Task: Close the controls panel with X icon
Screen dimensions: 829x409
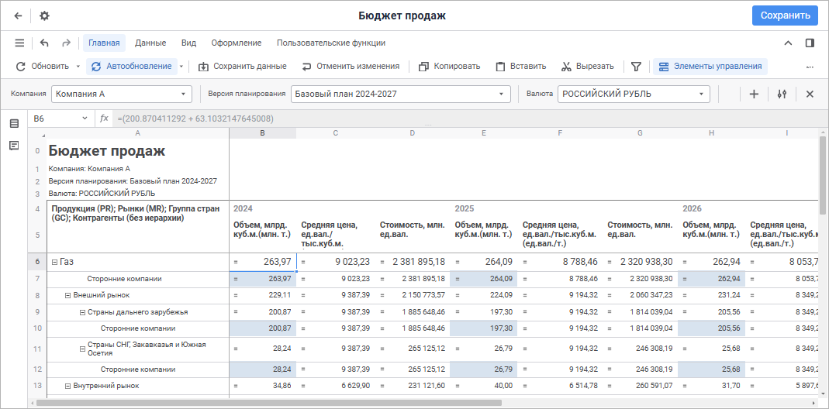Action: pos(810,94)
